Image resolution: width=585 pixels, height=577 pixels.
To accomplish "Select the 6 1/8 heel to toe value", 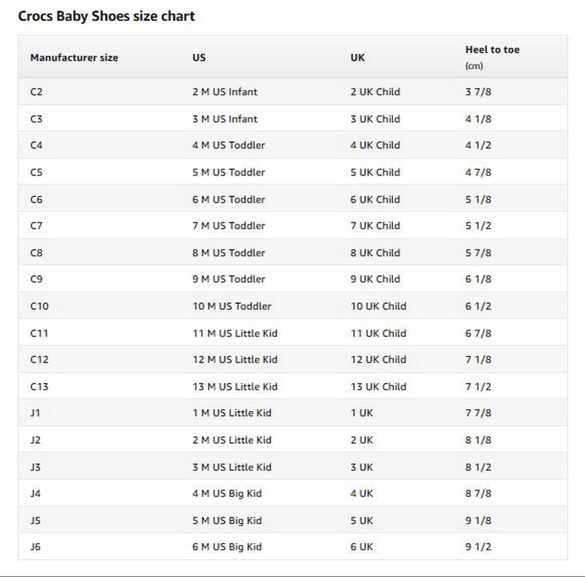I will click(478, 279).
